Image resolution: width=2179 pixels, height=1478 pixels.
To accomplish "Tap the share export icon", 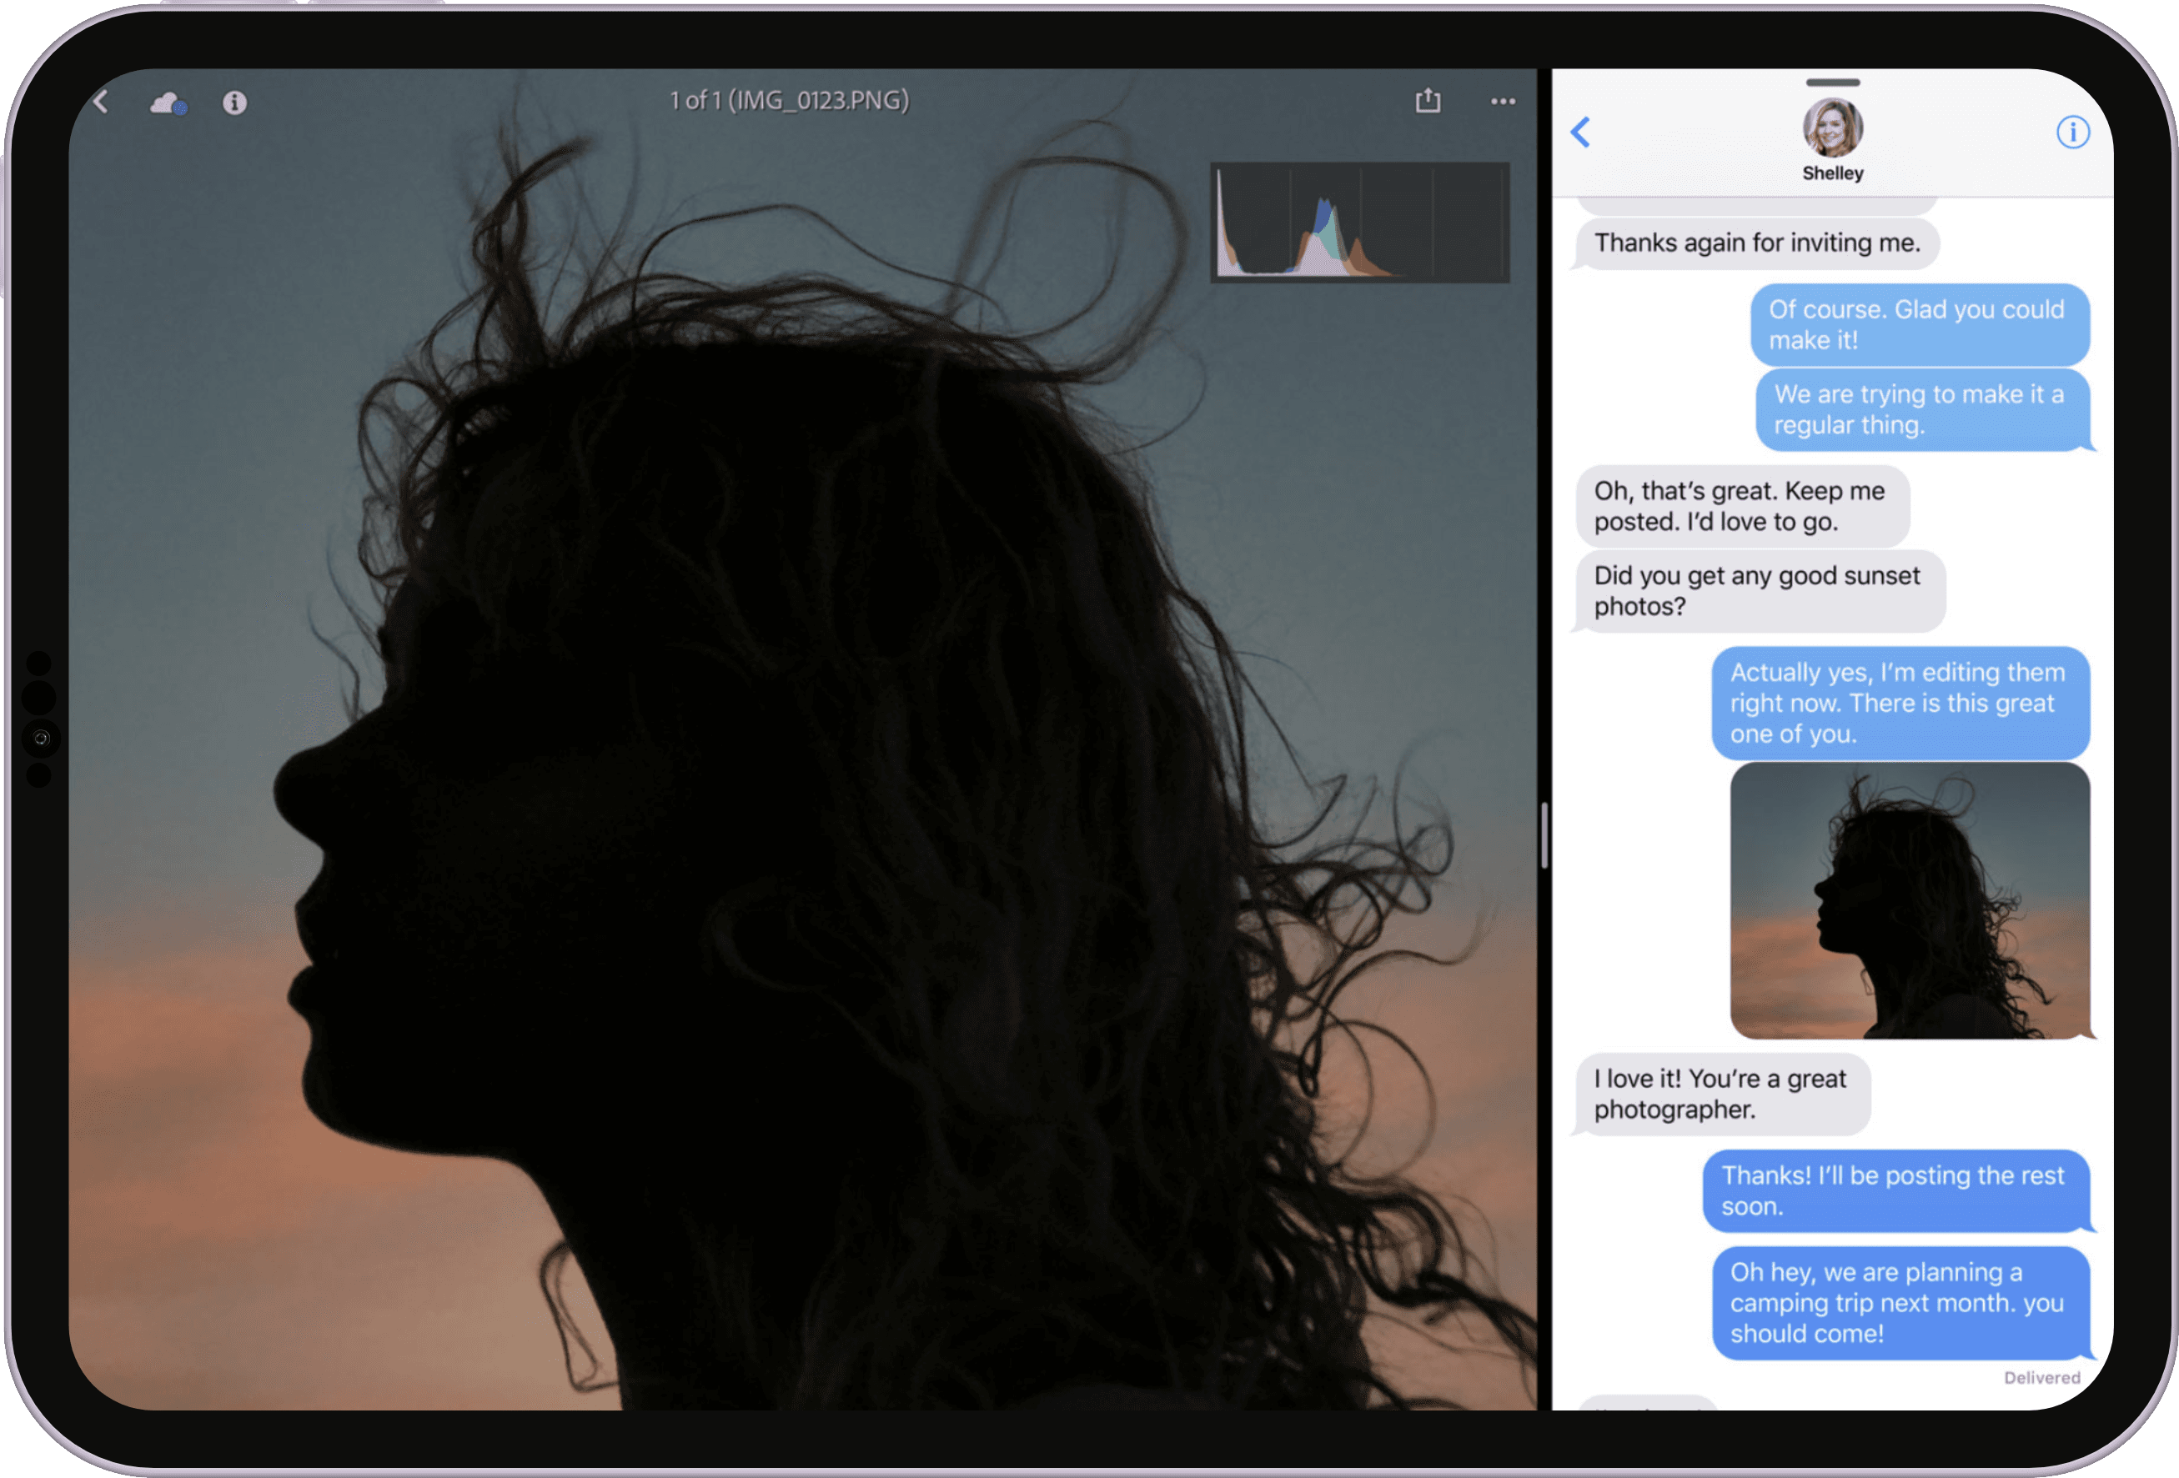I will (x=1427, y=100).
